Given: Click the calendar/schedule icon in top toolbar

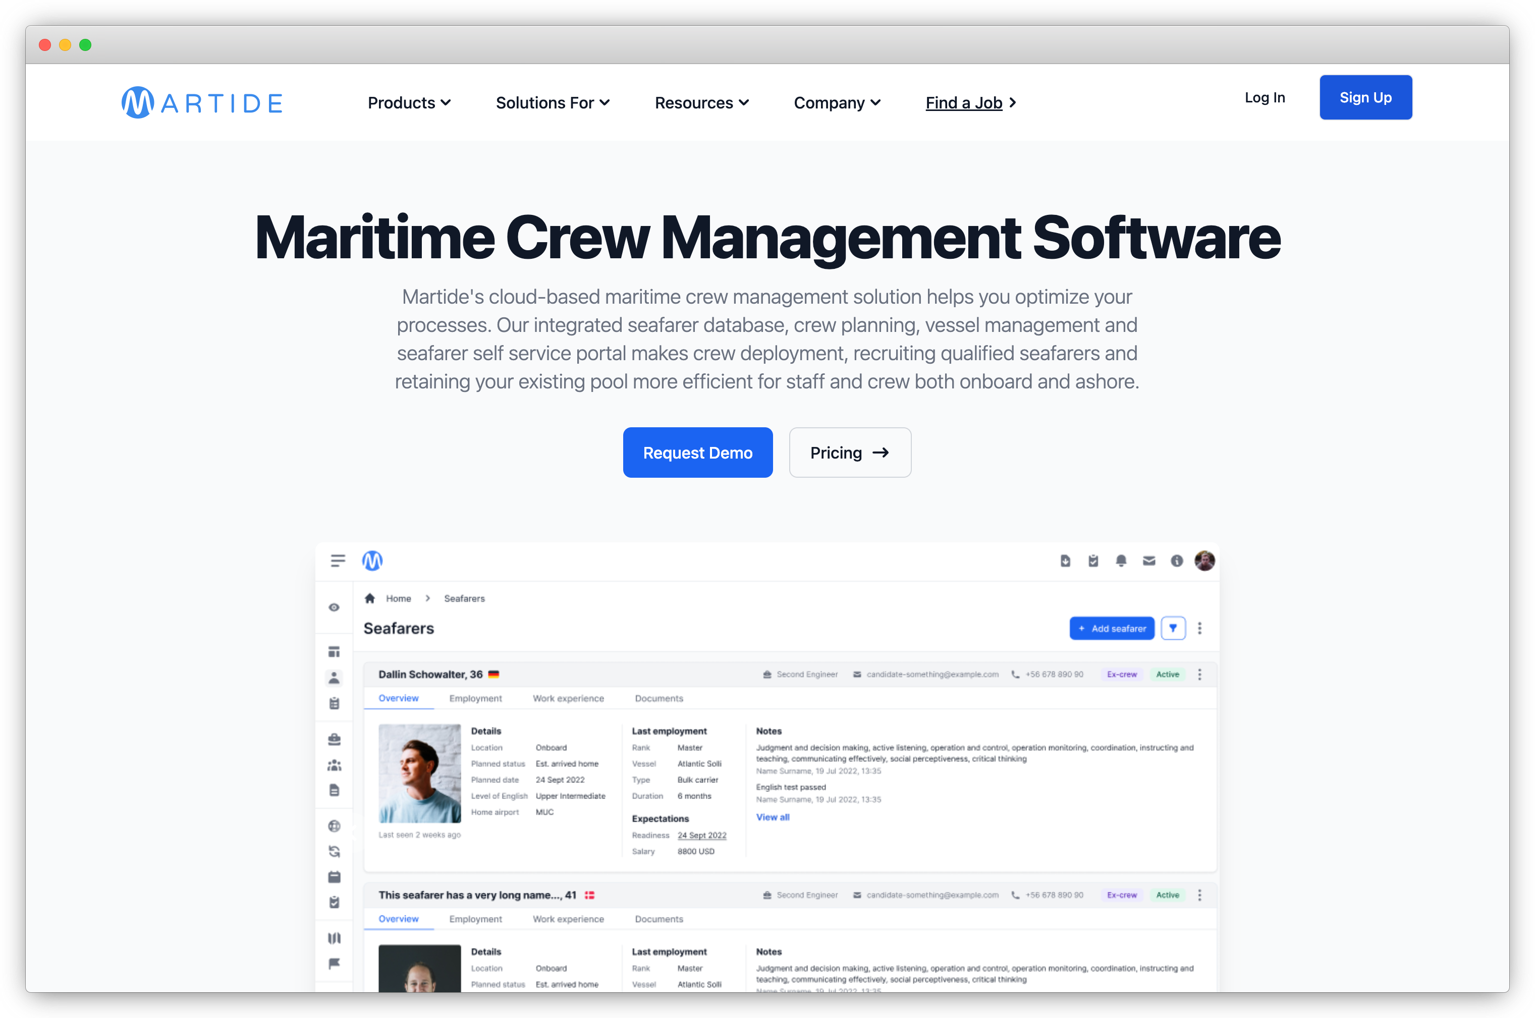Looking at the screenshot, I should click(x=1093, y=559).
